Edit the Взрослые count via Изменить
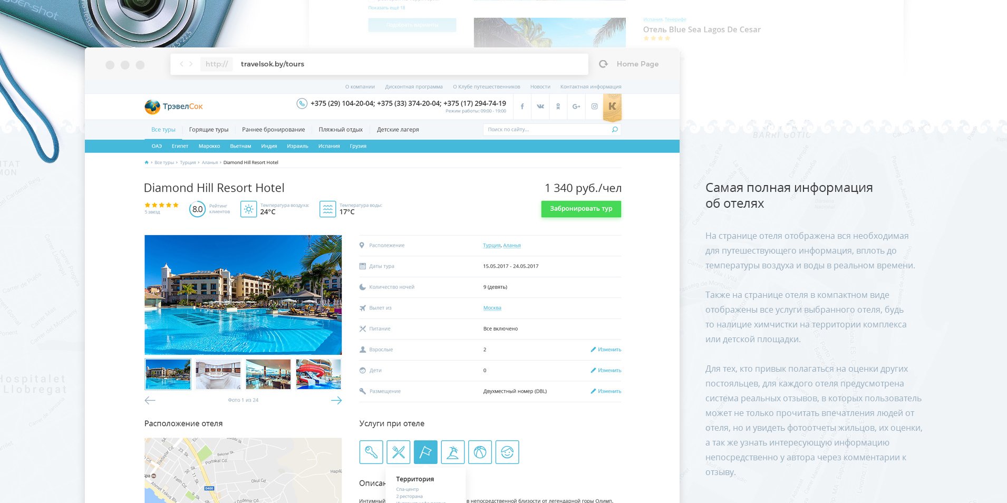Image resolution: width=1007 pixels, height=503 pixels. 606,350
